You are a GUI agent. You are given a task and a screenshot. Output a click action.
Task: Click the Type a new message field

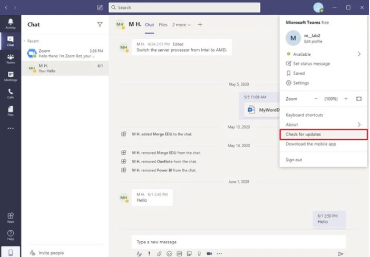pyautogui.click(x=237, y=242)
